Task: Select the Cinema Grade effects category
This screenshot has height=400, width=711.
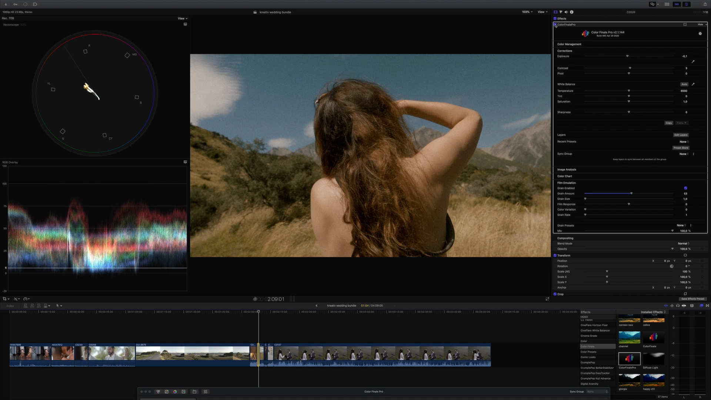Action: 589,336
